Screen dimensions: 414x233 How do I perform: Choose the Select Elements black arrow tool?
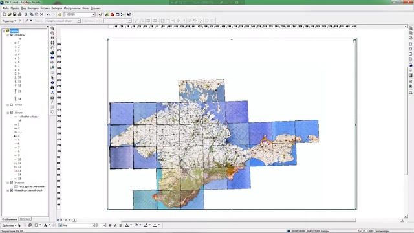pos(52,78)
